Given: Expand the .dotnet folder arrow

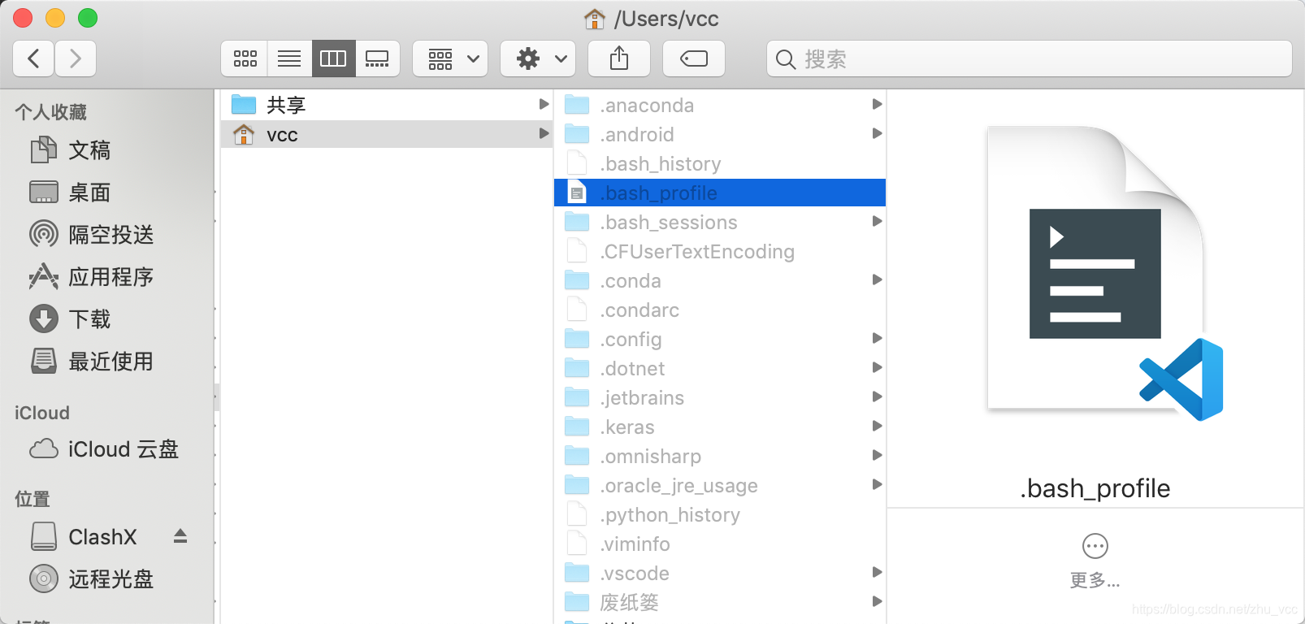Looking at the screenshot, I should [877, 367].
